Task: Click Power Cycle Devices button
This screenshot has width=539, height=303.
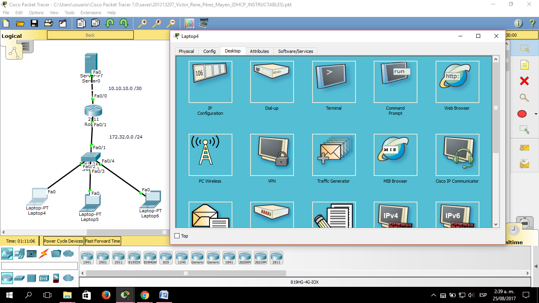Action: [64, 241]
